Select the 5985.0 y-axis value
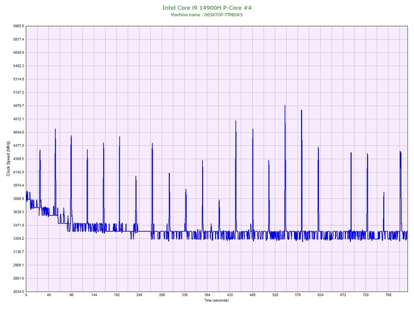 (x=19, y=26)
